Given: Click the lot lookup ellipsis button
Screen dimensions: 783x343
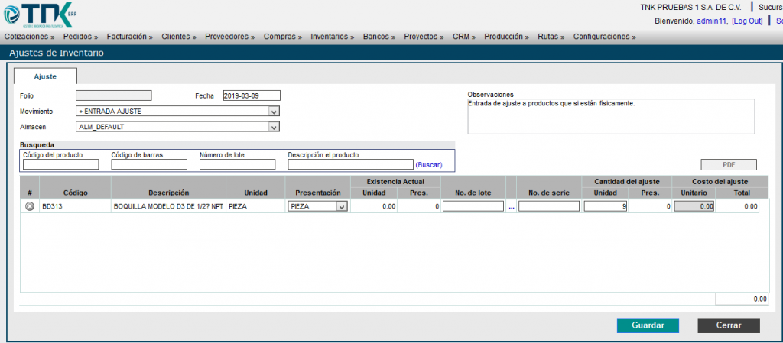Looking at the screenshot, I should point(512,206).
